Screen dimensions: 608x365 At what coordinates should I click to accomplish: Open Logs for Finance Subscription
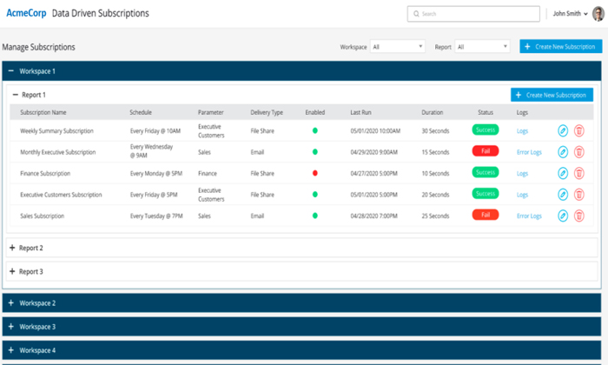tap(522, 174)
